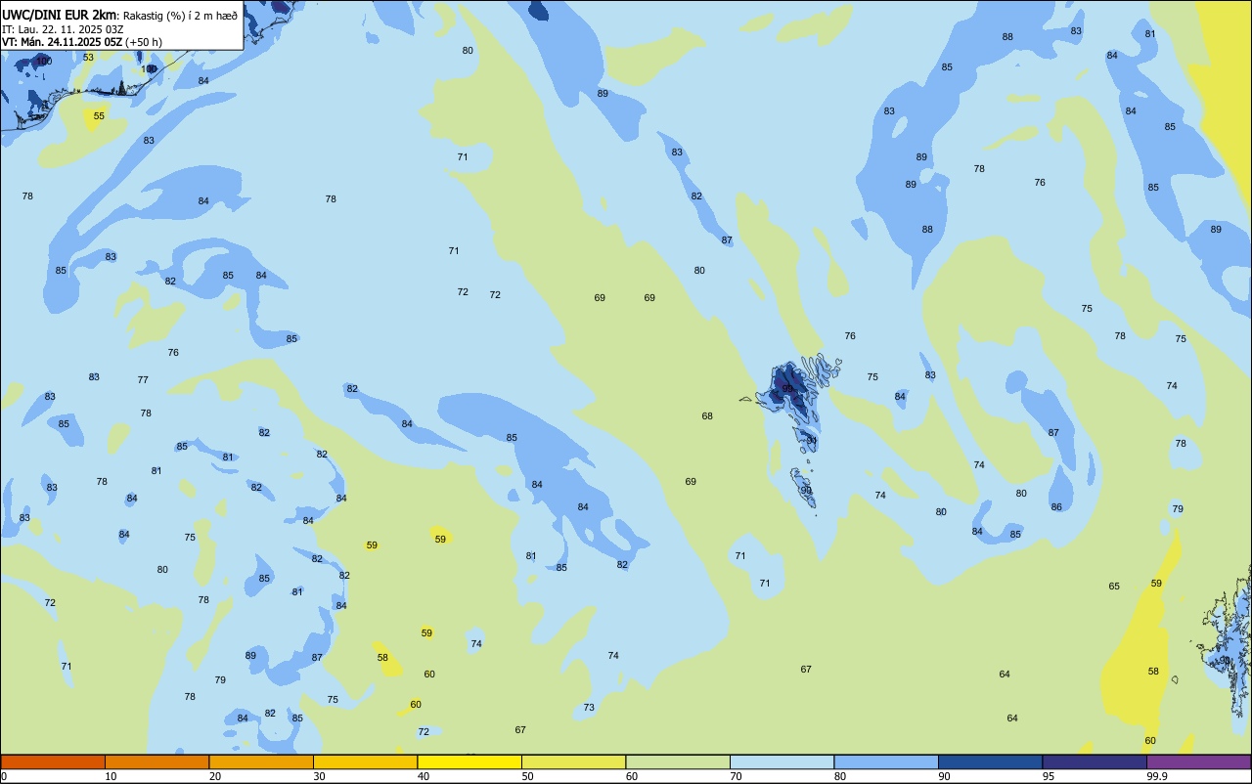Click the '77' humidity value
Viewport: 1252px width, 784px height.
pos(143,379)
